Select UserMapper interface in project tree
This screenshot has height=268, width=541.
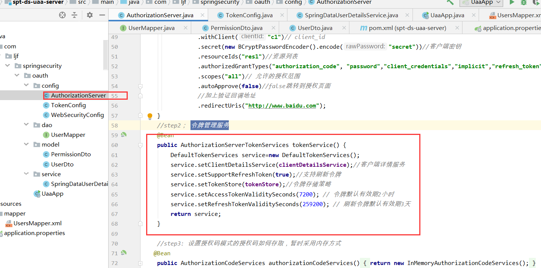tap(64, 135)
